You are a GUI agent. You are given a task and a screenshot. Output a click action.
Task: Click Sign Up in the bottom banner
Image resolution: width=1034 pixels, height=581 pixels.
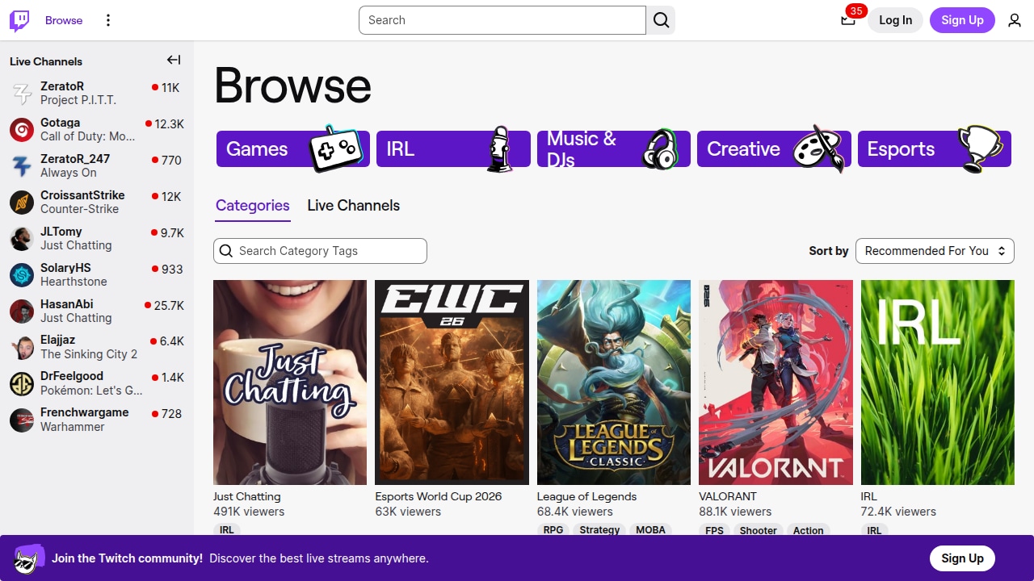(x=962, y=558)
